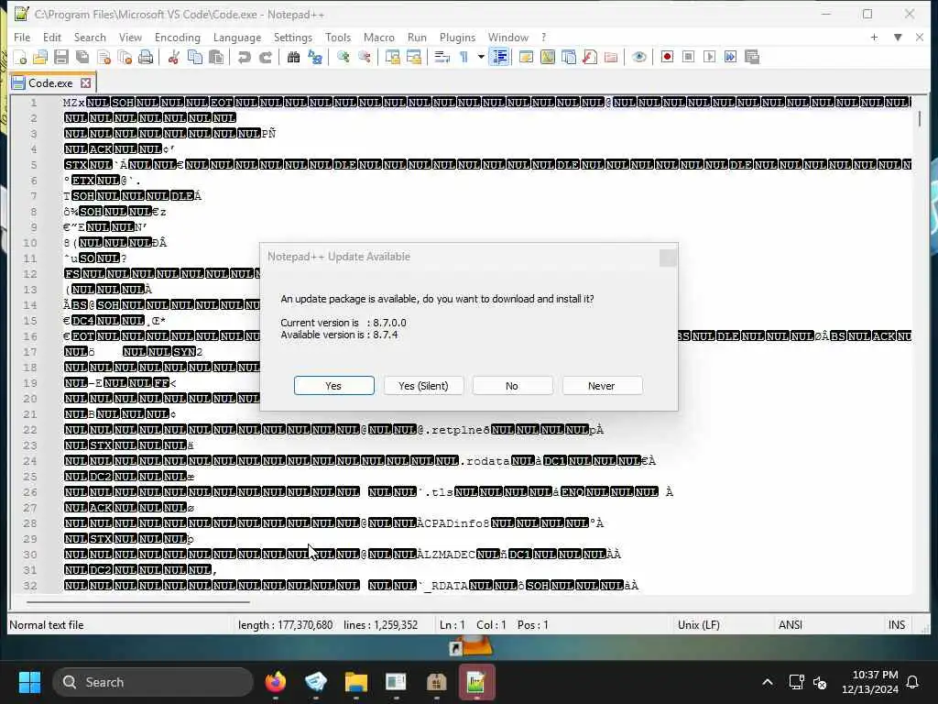Screen dimensions: 938x704
Task: Click the Save All toolbar icon
Action: (x=82, y=58)
